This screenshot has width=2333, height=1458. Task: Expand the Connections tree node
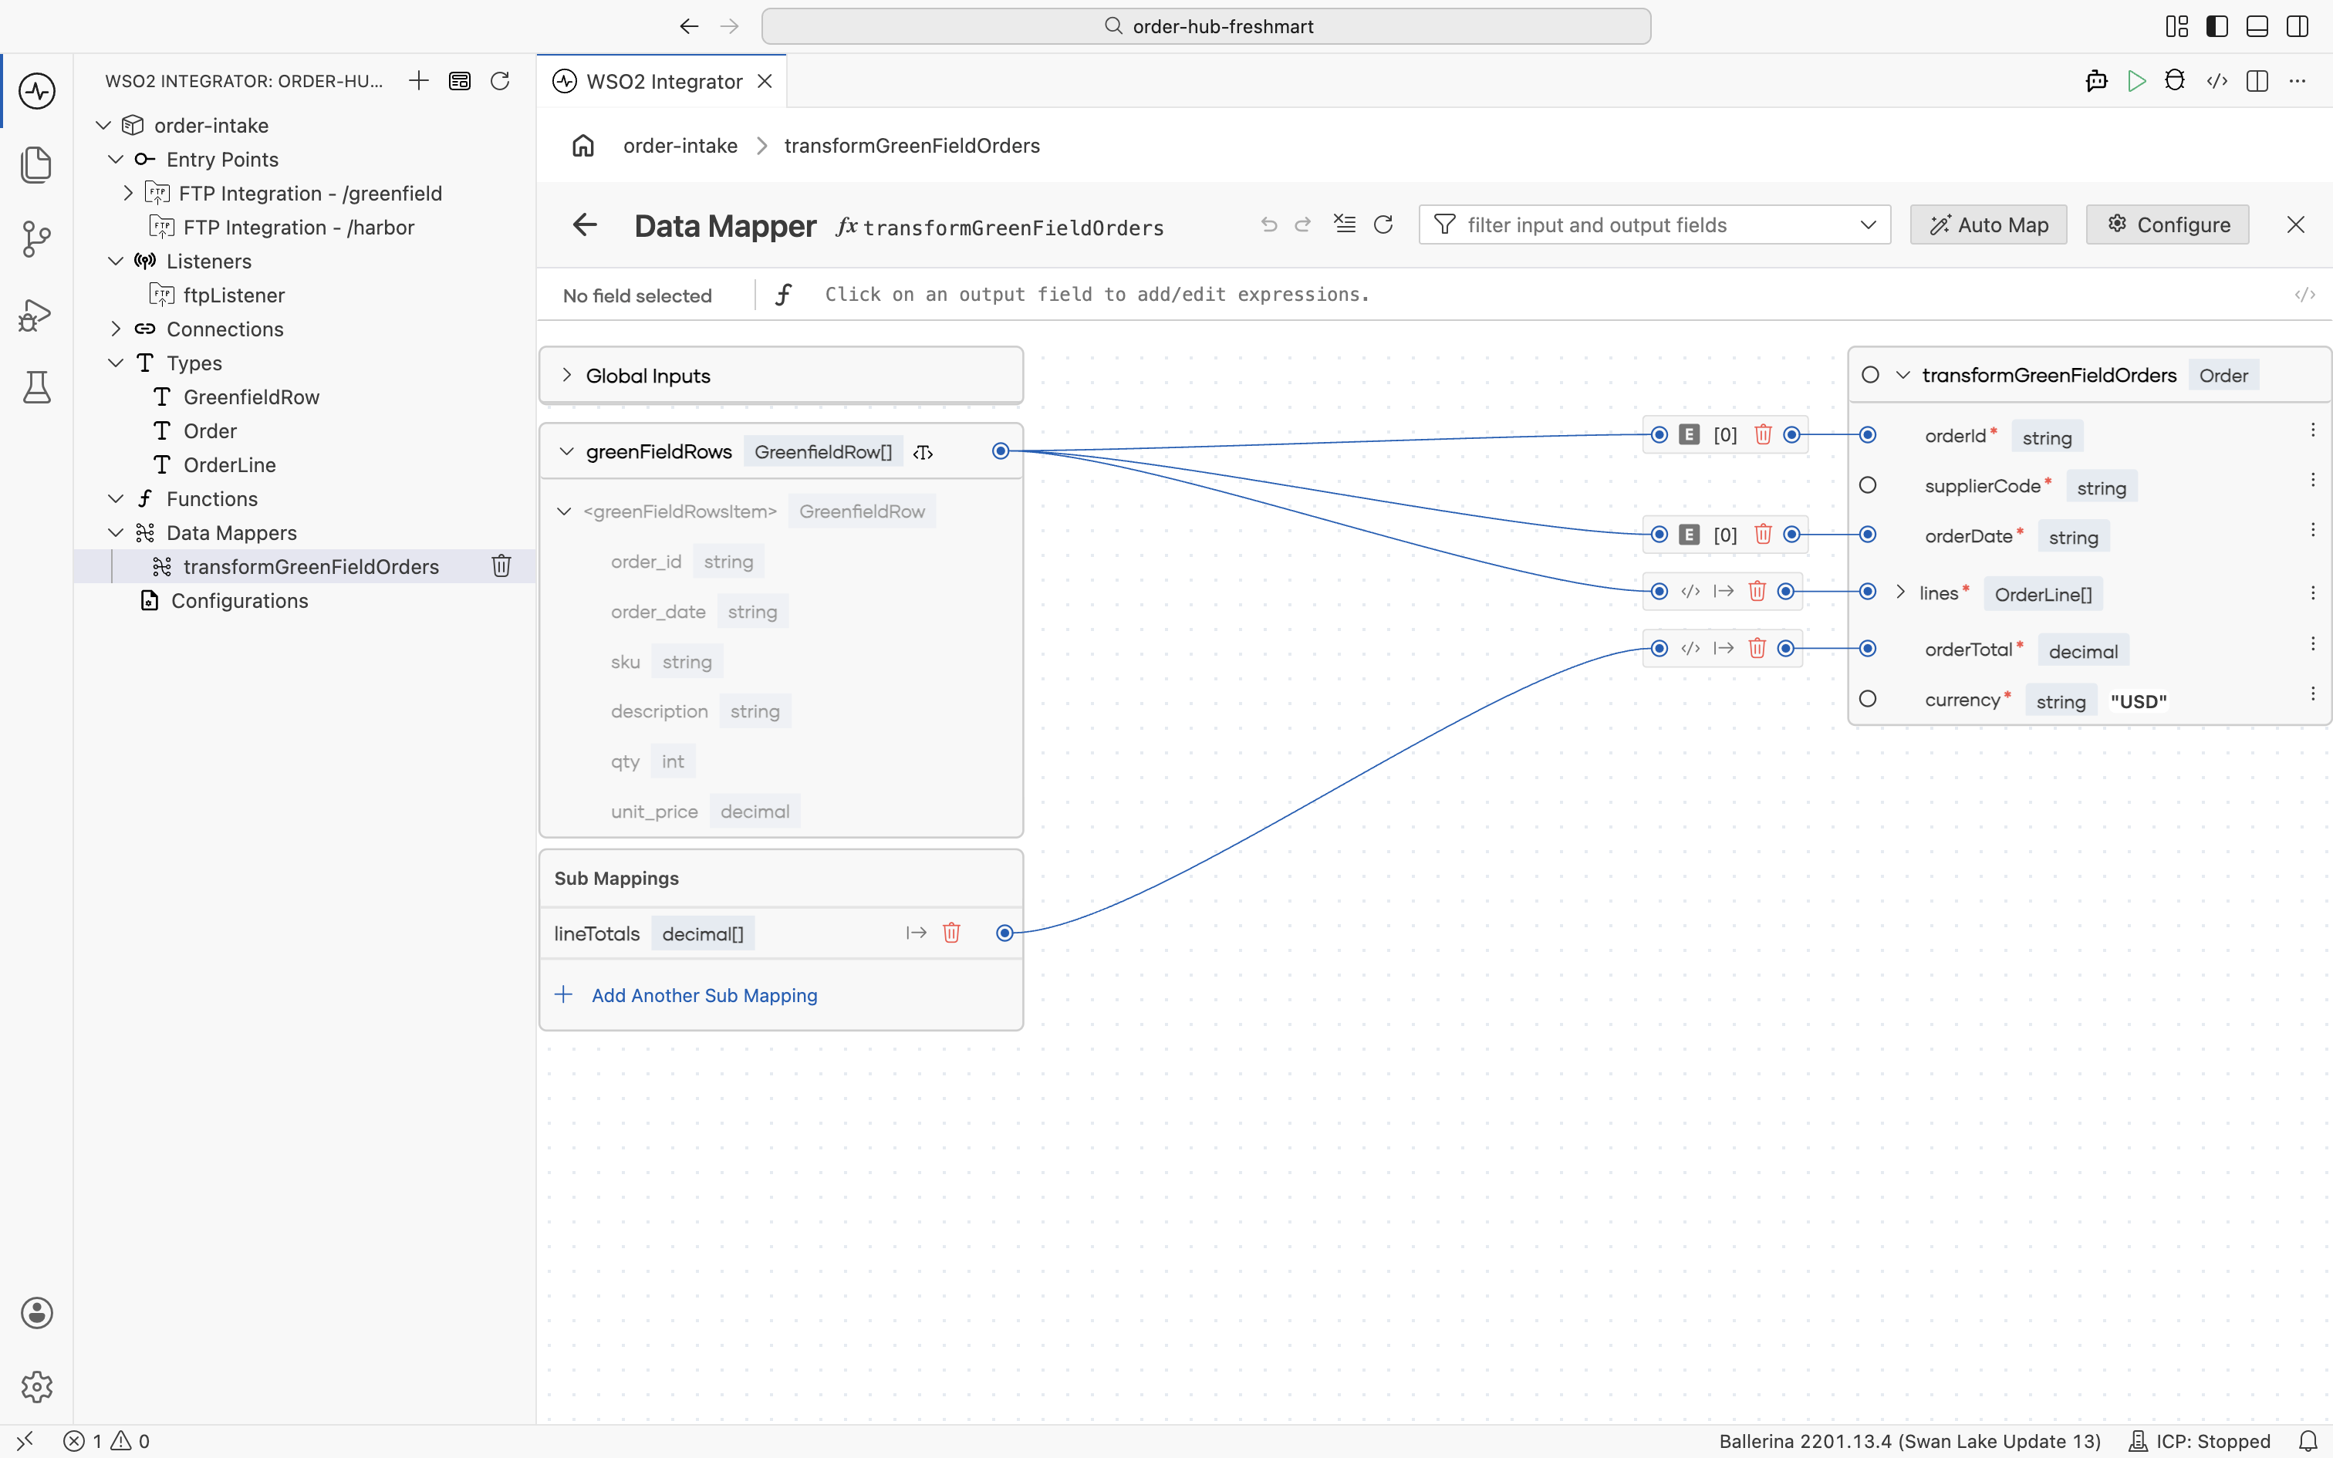pos(116,329)
